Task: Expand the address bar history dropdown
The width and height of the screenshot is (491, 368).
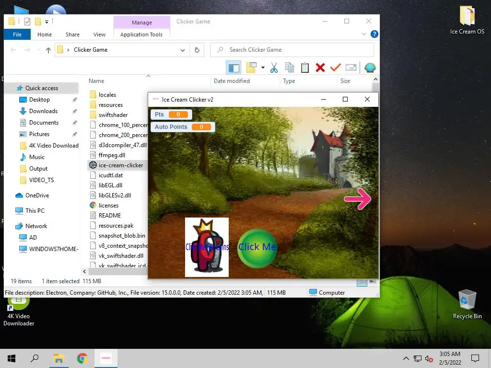Action: point(183,50)
